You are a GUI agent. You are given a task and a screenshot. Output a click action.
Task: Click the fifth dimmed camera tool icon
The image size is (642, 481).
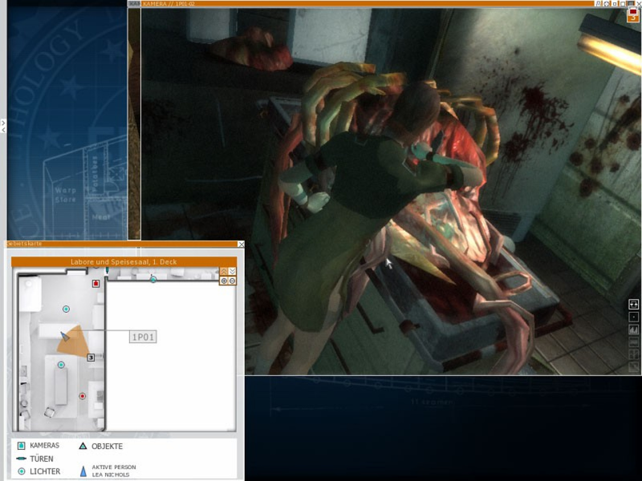[x=633, y=355]
